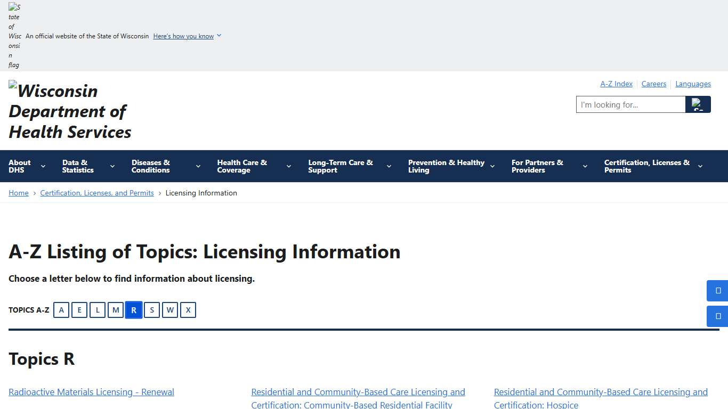Open the Languages link

pyautogui.click(x=693, y=84)
